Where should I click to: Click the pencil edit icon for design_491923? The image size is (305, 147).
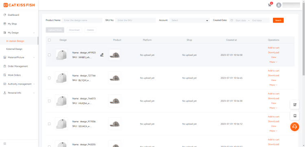tap(102, 55)
